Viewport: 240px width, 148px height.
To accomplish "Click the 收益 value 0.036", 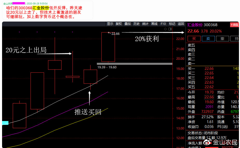I will (209, 127).
